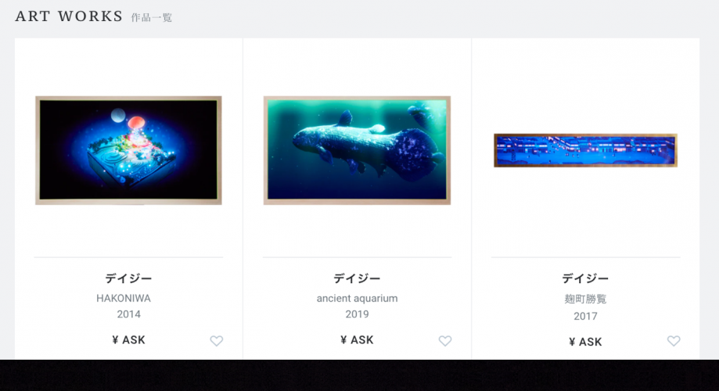Click year 2017 under 麹町勝覧
The height and width of the screenshot is (391, 719).
tap(585, 316)
